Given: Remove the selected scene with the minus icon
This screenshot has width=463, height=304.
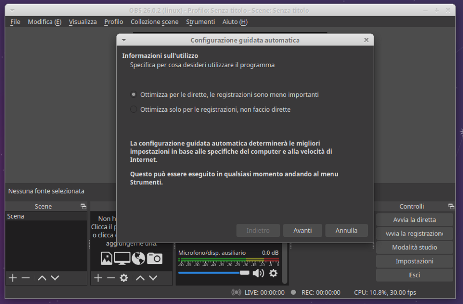Looking at the screenshot, I should [25, 278].
